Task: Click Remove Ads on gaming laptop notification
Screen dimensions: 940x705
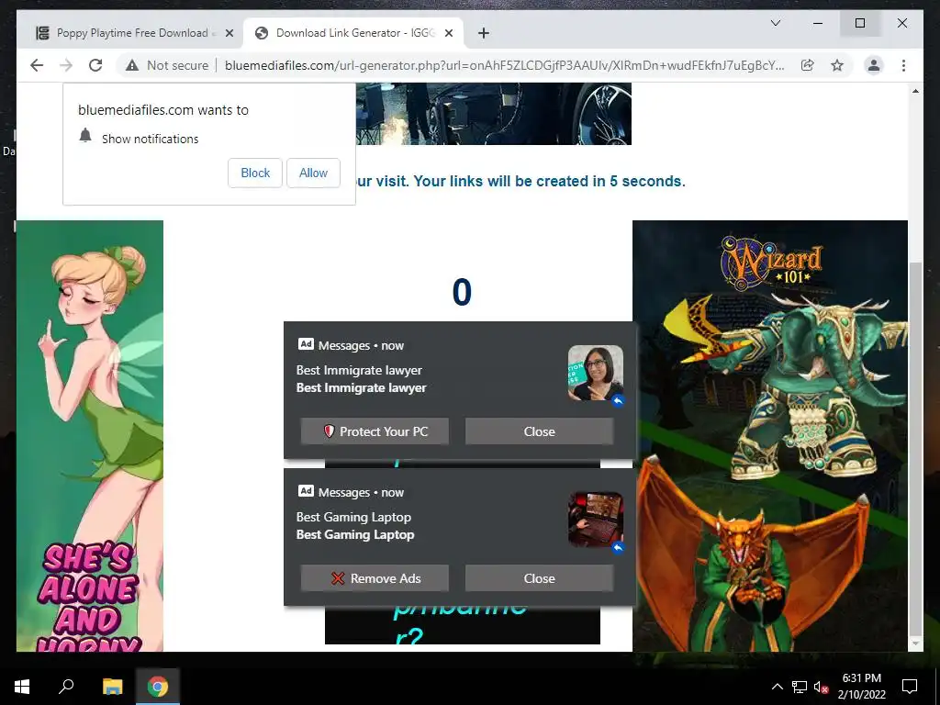Action: pos(375,578)
